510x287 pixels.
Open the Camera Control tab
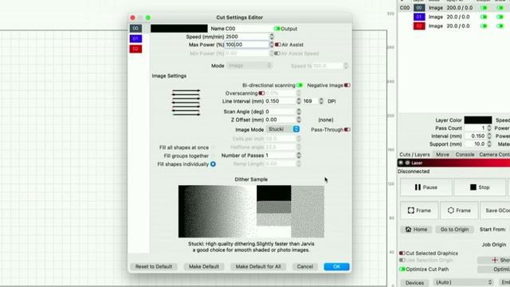494,155
